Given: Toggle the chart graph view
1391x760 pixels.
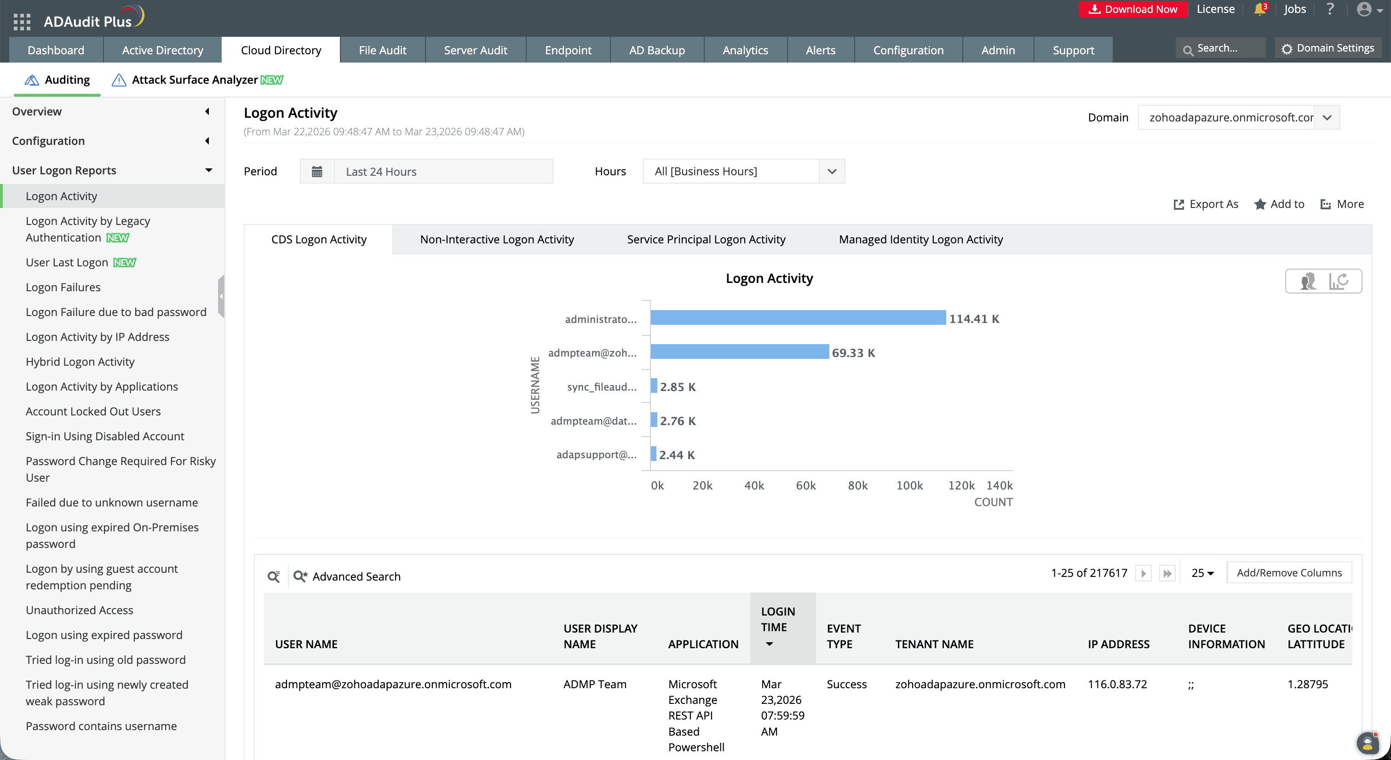Looking at the screenshot, I should click(x=1339, y=281).
